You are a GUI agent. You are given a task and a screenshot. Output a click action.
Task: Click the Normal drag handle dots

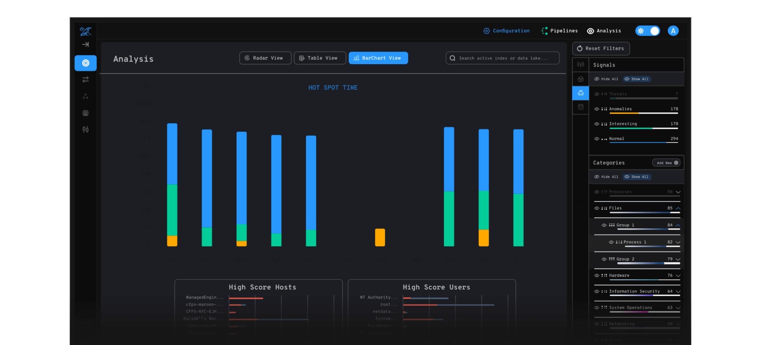coord(604,139)
